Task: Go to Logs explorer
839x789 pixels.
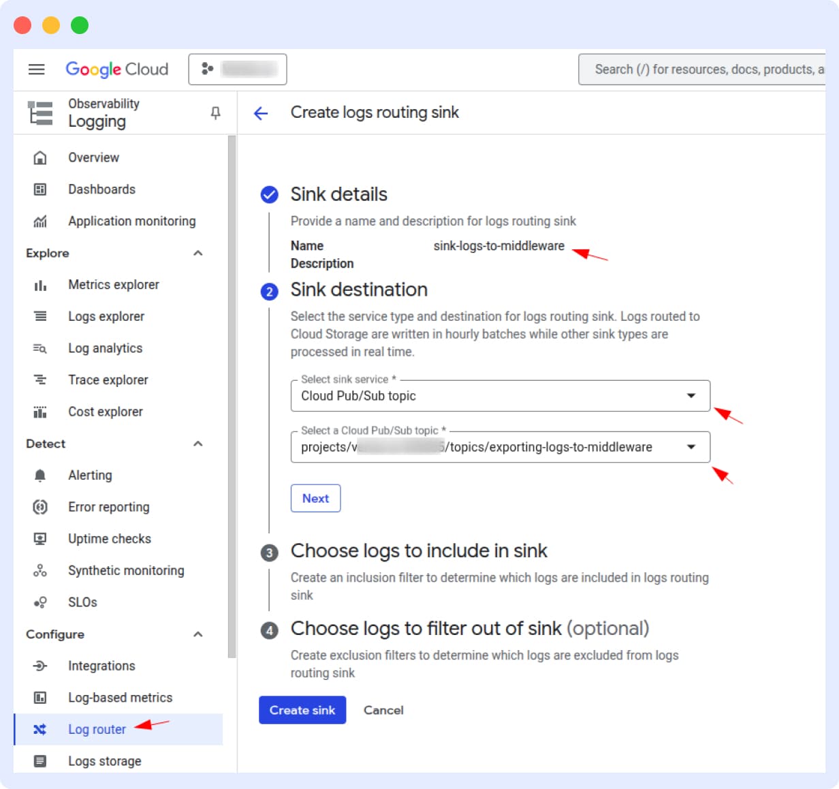Action: [106, 317]
